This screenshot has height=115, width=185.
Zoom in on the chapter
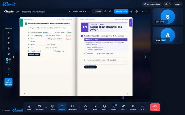tap(110, 11)
